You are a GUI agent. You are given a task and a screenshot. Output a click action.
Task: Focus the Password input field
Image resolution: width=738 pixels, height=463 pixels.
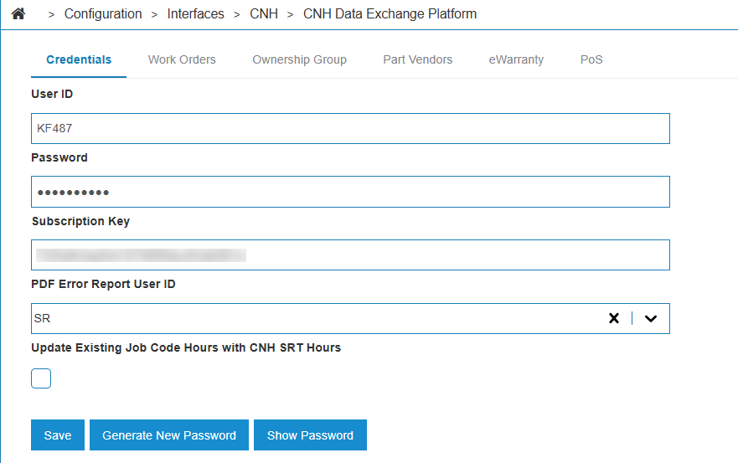pos(350,192)
